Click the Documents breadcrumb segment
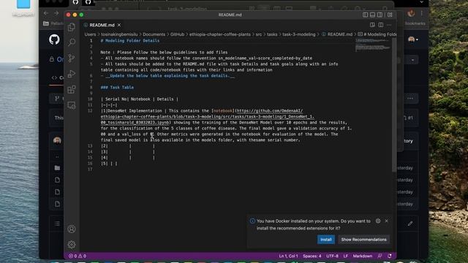The height and width of the screenshot is (263, 468). tap(154, 34)
